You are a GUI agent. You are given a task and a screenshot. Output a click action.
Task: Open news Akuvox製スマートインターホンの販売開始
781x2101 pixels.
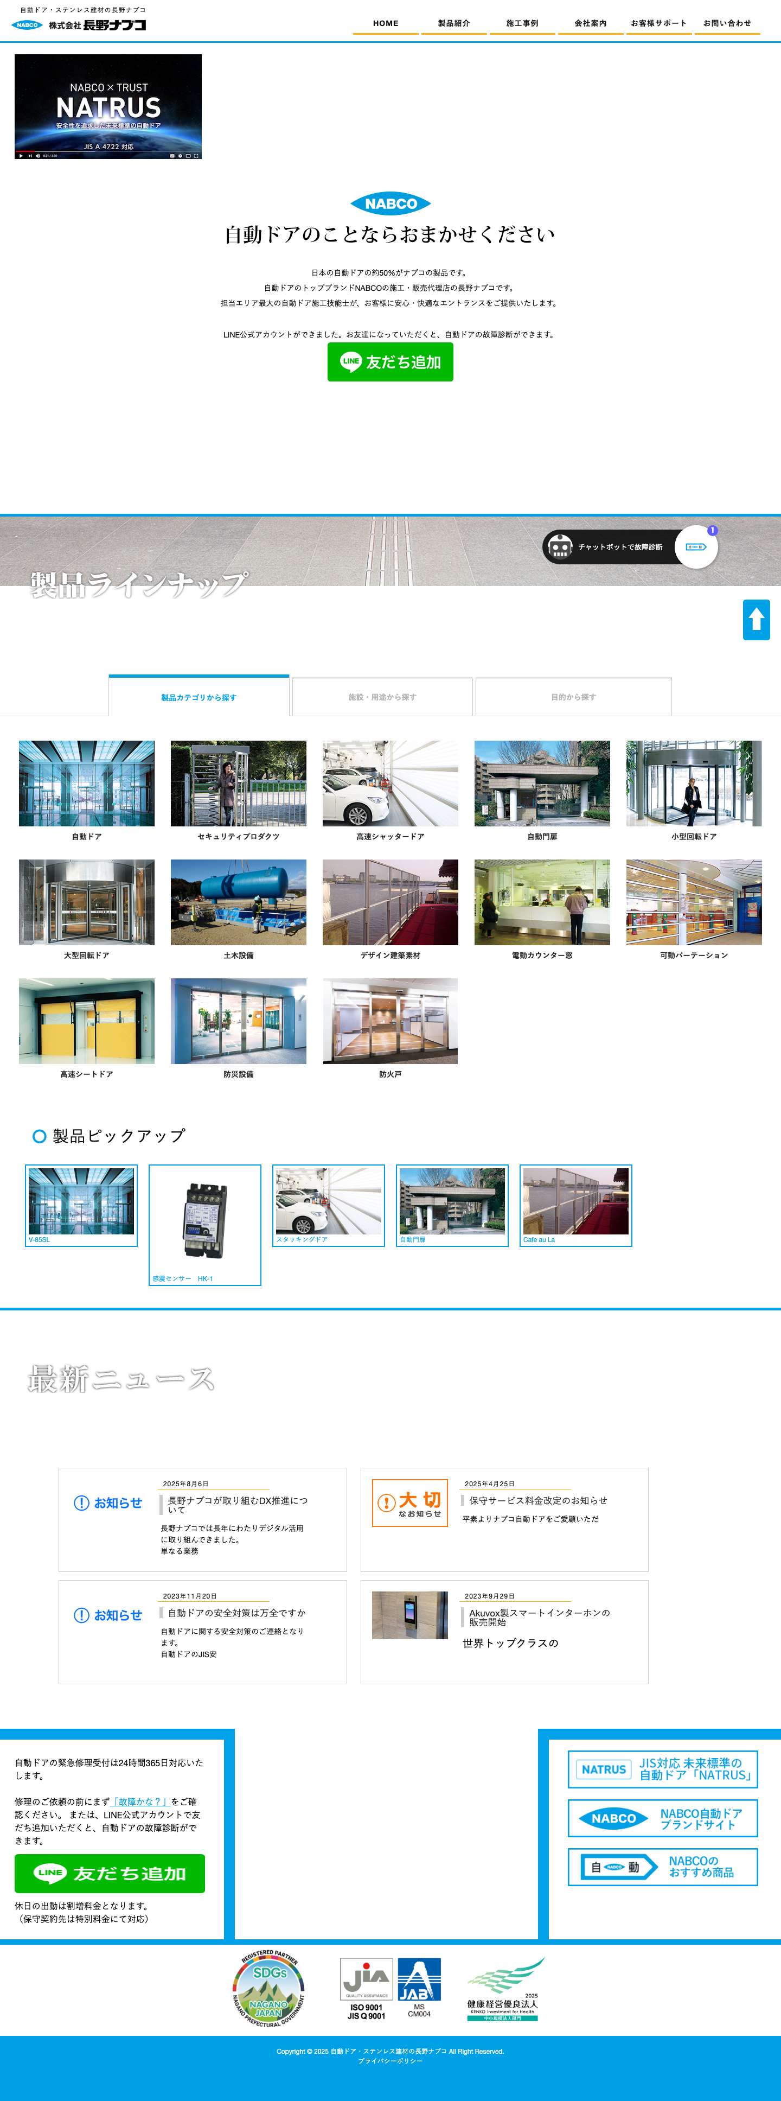tap(540, 1618)
